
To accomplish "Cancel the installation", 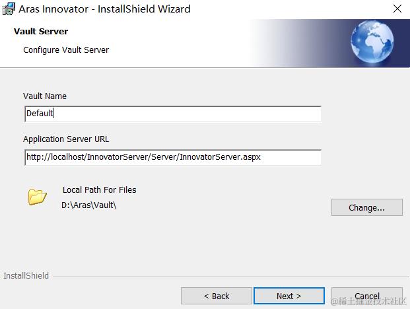I will [x=367, y=296].
